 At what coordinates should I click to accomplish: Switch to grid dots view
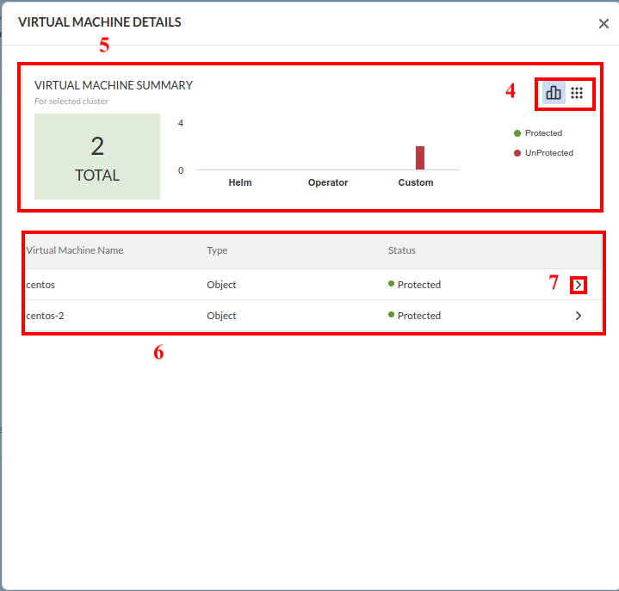tap(577, 93)
